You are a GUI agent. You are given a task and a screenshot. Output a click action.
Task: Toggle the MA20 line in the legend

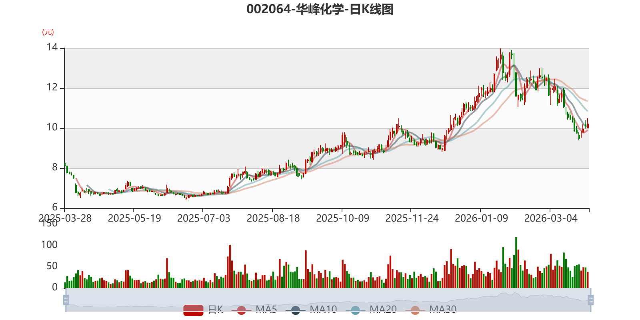(371, 310)
